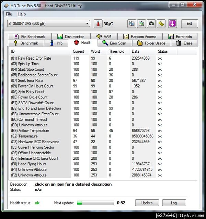Select the (0C) Power Cycle Count row
This screenshot has width=206, height=219.
click(x=103, y=97)
